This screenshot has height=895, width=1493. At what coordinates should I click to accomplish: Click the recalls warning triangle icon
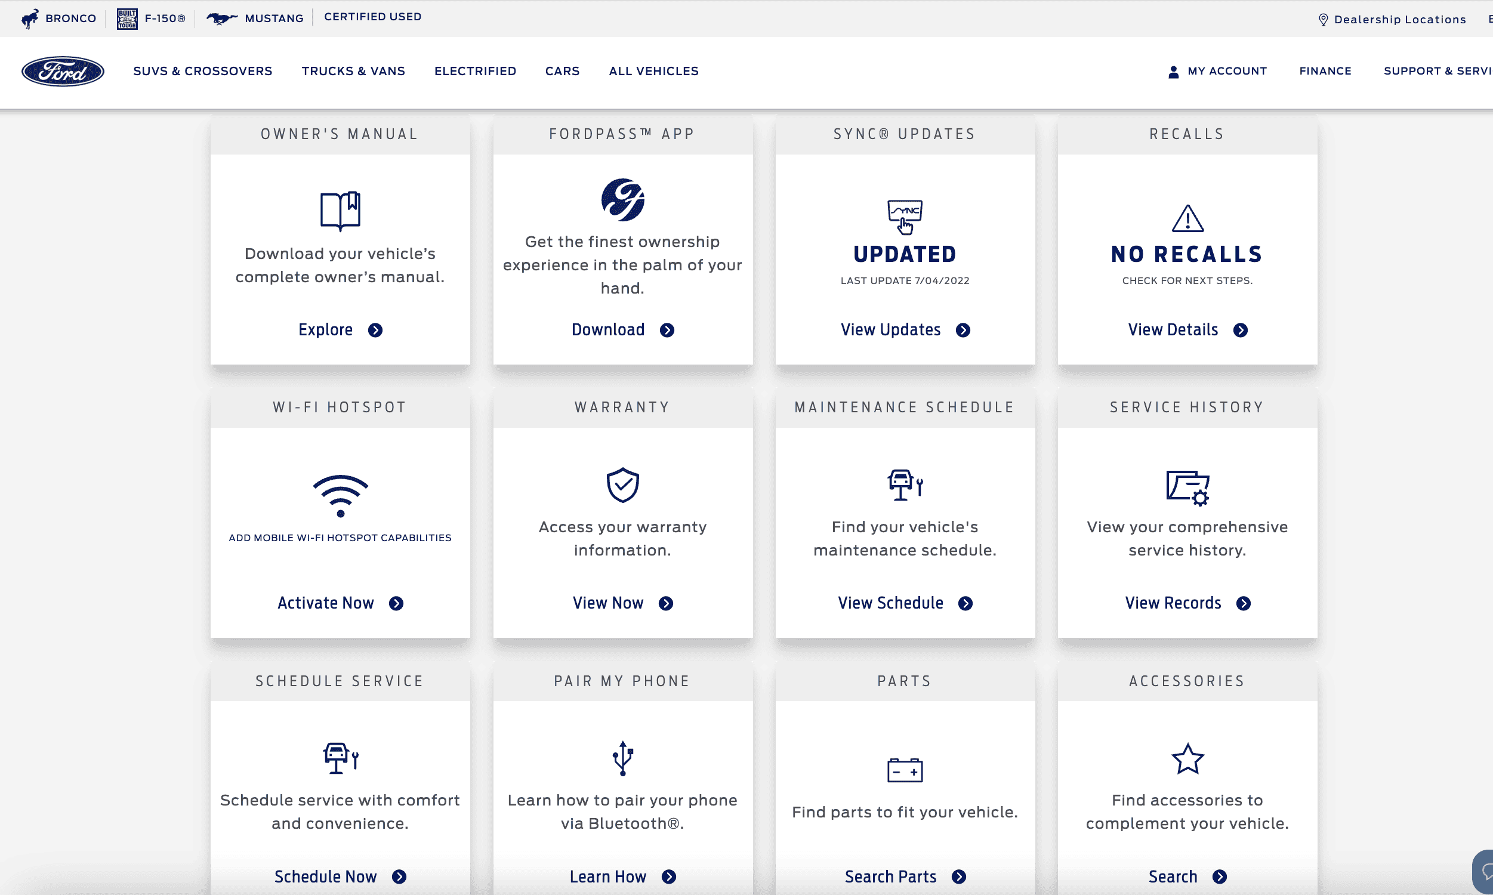pyautogui.click(x=1187, y=218)
